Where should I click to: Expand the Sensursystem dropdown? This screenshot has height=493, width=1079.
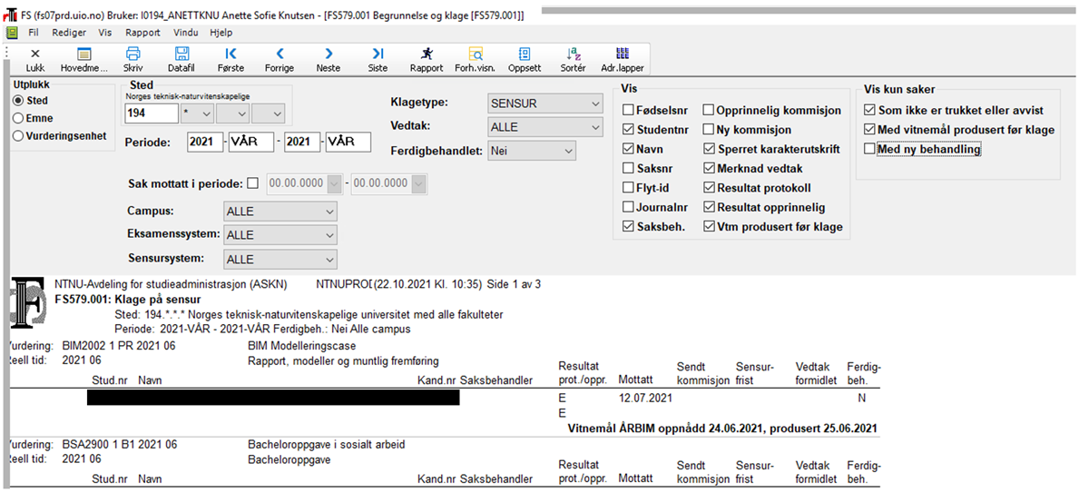click(x=280, y=259)
